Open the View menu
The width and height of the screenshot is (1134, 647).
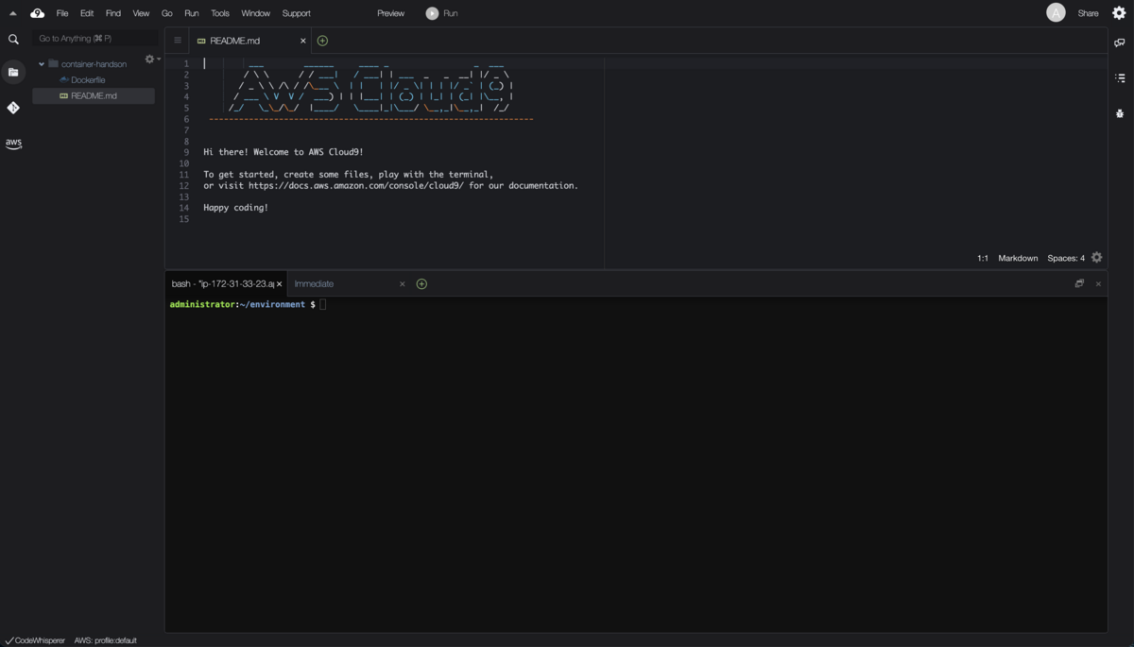pyautogui.click(x=141, y=13)
